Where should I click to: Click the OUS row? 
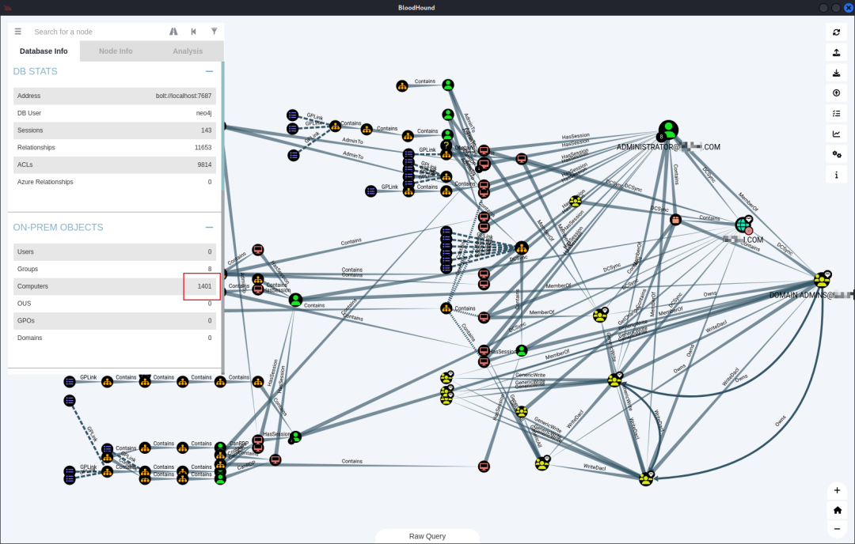click(115, 304)
